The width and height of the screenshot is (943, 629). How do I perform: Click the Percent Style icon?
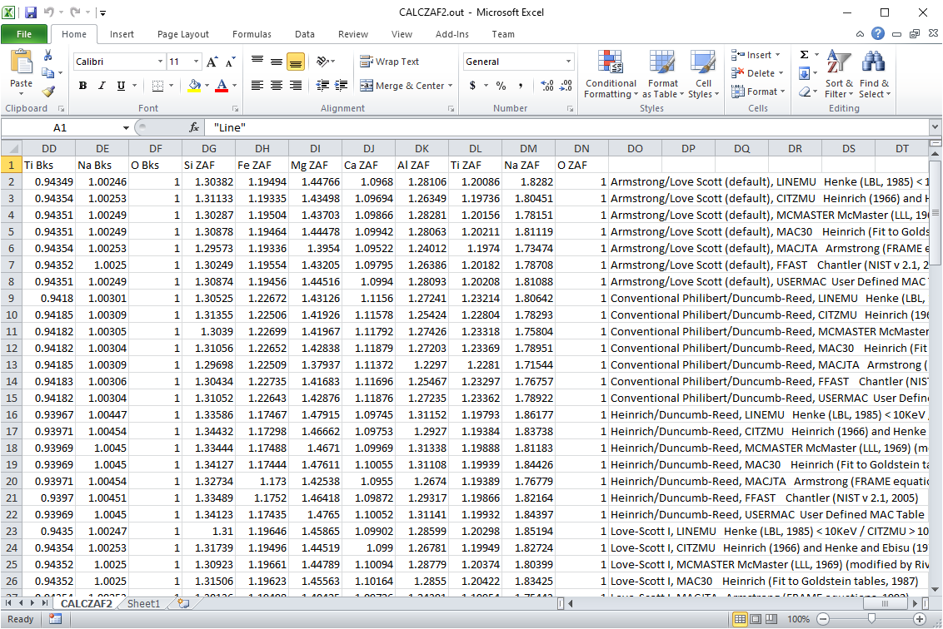501,86
